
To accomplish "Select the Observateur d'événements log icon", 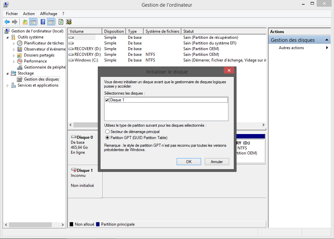I will [x=20, y=49].
